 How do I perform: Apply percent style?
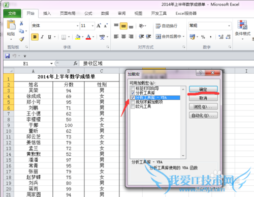pos(203,37)
